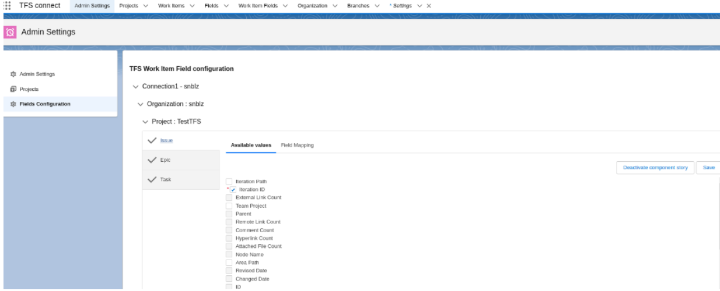Open Admin Settings in the sidebar

point(38,74)
